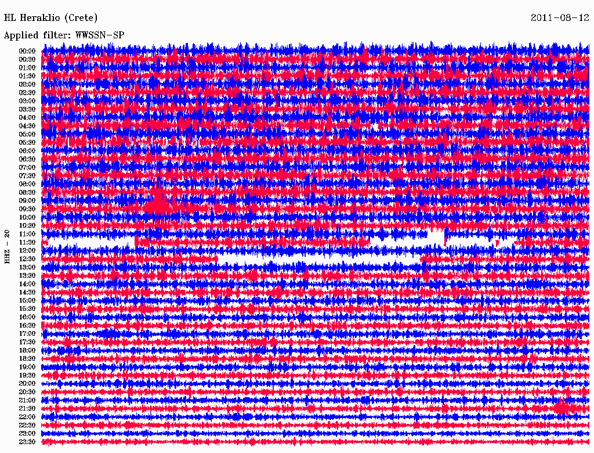Click the large red seismic burst on 09:30 trace
The width and height of the screenshot is (594, 453).
point(158,206)
